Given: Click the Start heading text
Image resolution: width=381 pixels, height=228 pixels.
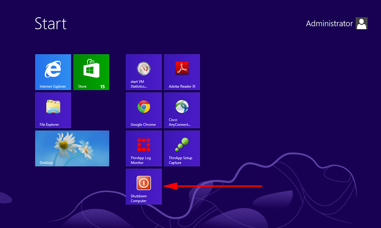Looking at the screenshot, I should 51,24.
